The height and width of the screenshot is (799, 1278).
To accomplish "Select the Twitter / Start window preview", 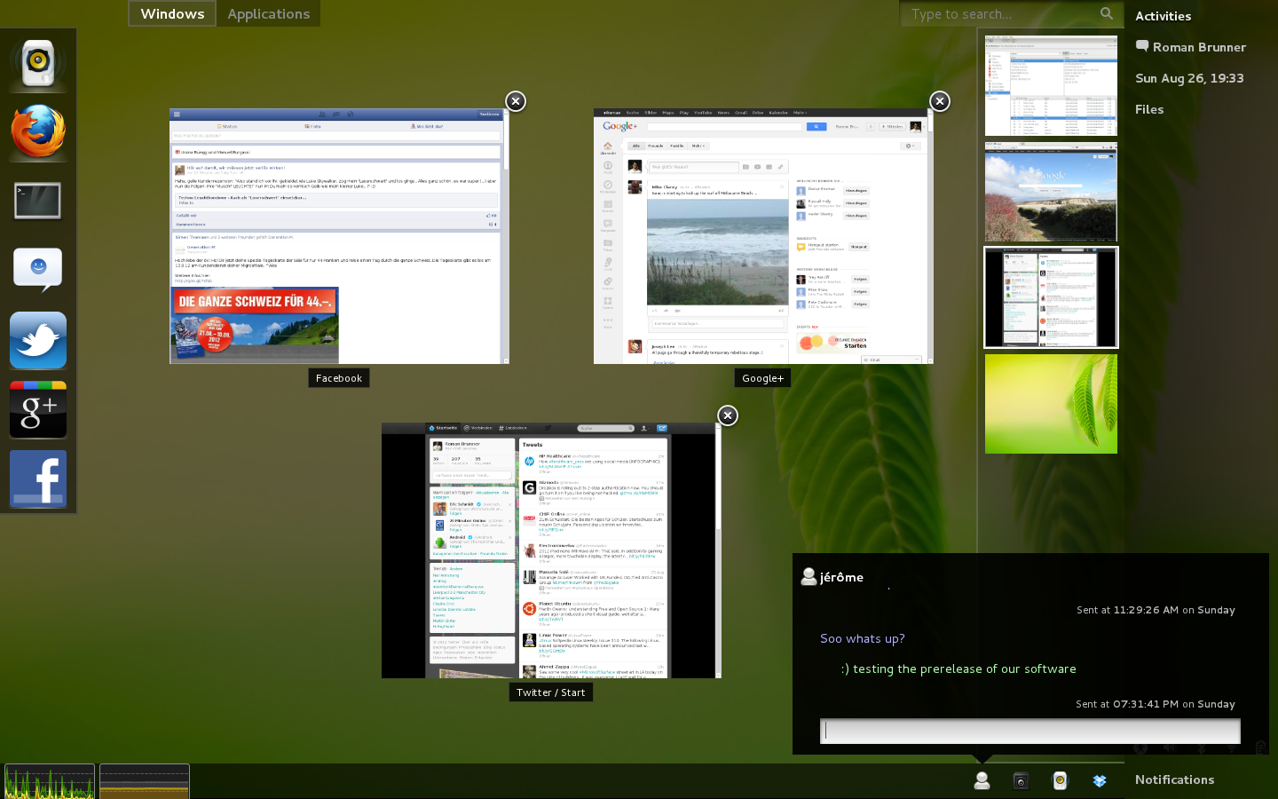I will click(551, 550).
